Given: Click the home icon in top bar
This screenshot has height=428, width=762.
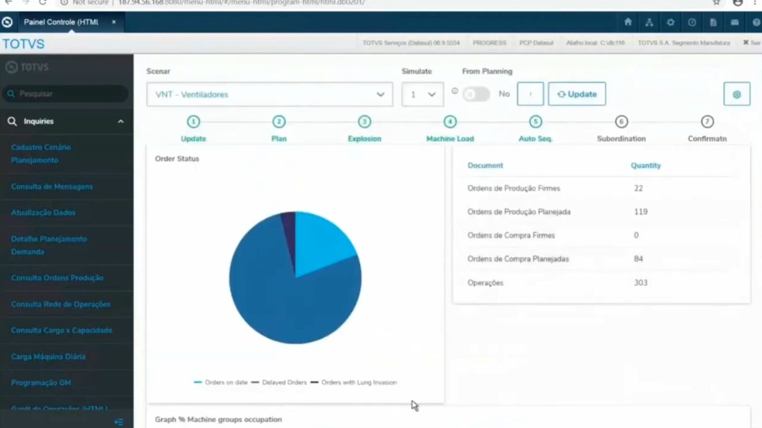Looking at the screenshot, I should (628, 22).
